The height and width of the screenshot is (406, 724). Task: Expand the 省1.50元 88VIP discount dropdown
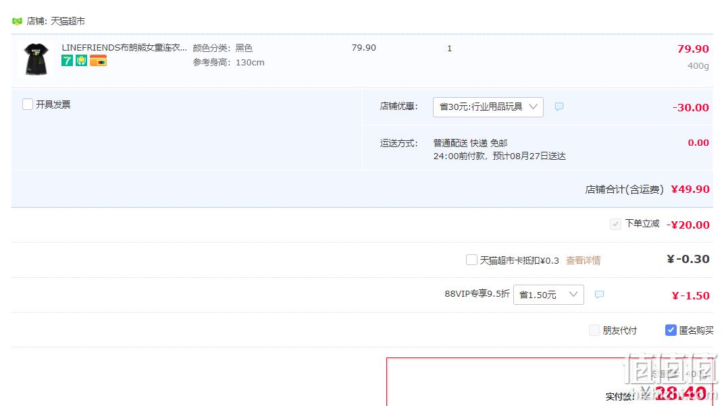(x=548, y=295)
